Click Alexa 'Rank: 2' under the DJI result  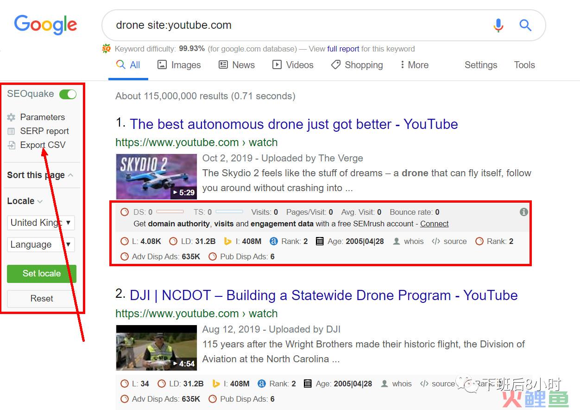tap(277, 384)
